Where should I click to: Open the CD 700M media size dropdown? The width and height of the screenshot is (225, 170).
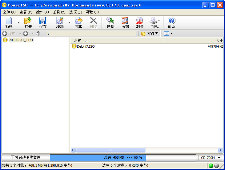coord(210,158)
